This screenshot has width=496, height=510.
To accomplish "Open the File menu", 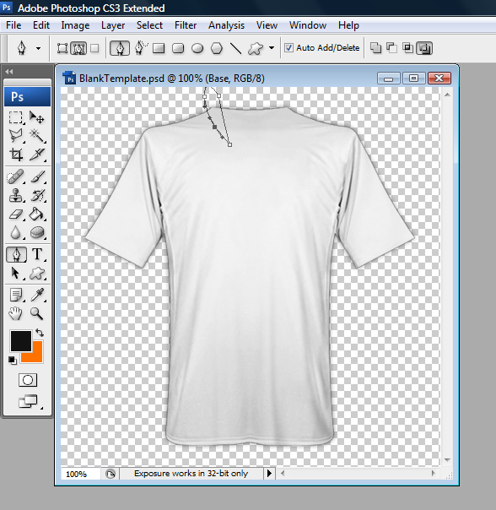I will pos(13,25).
